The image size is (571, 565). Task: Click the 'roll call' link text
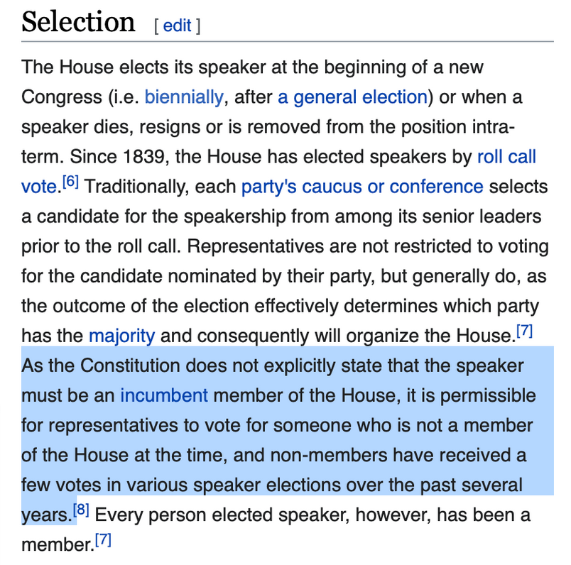506,157
